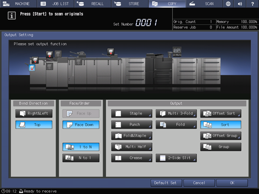259x194 pixels.
Task: Click the question mark help icon
Action: (x=252, y=3)
